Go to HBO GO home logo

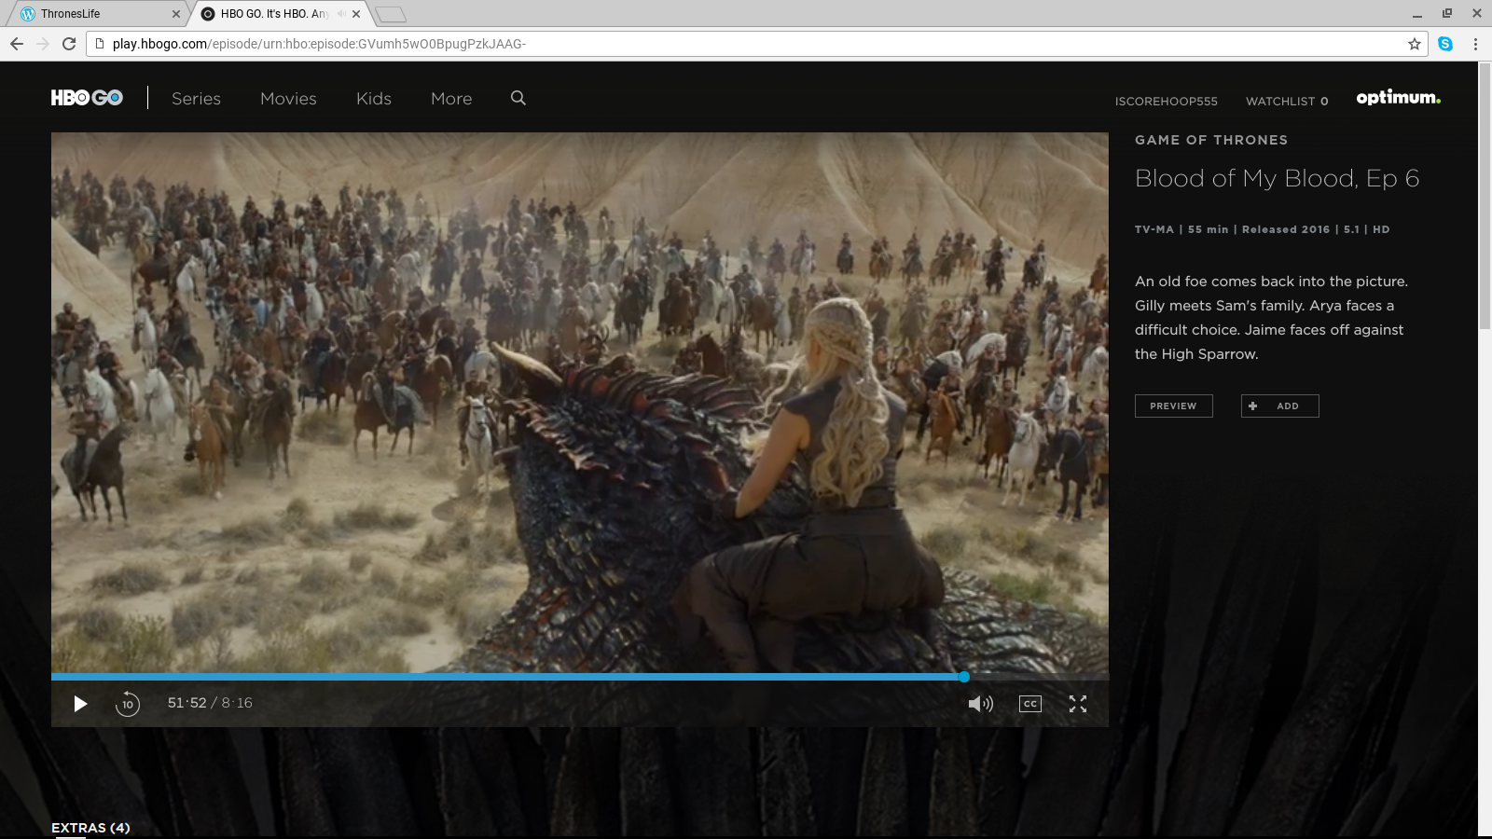(x=87, y=98)
